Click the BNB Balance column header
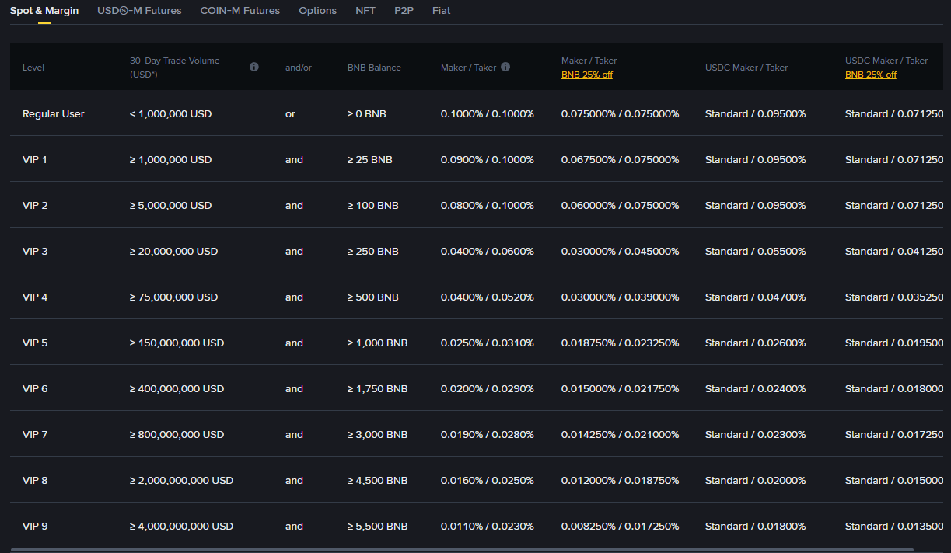The width and height of the screenshot is (951, 553). point(374,68)
